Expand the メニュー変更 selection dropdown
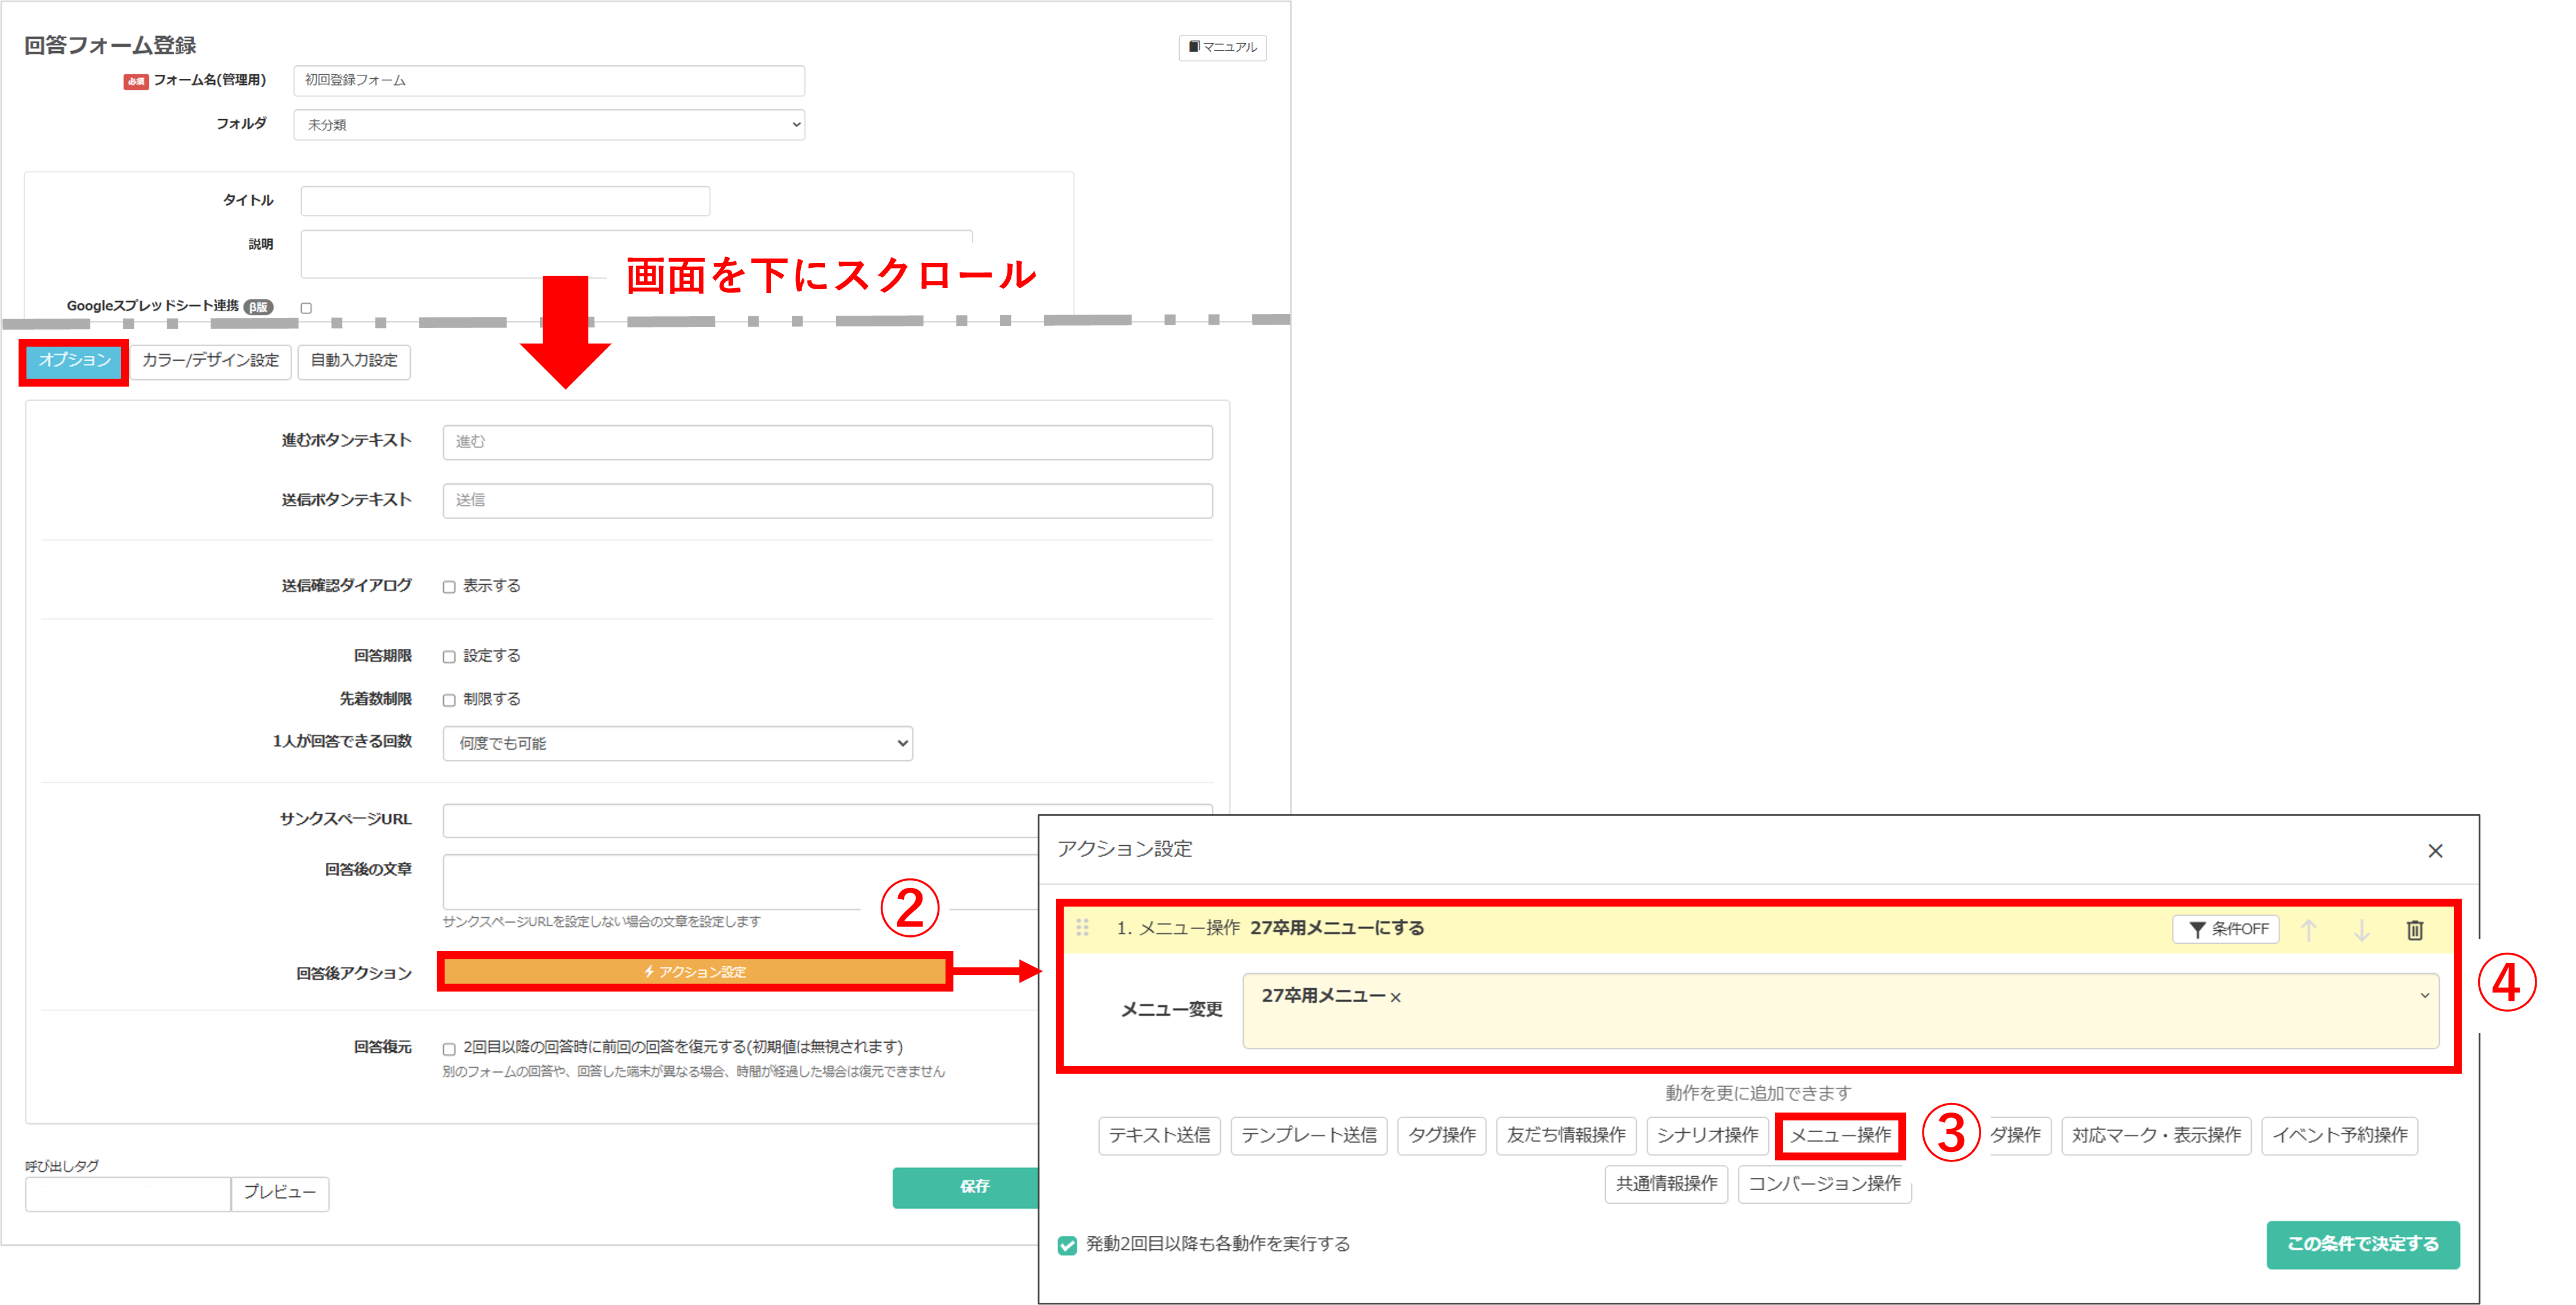2576x1305 pixels. [x=2424, y=996]
